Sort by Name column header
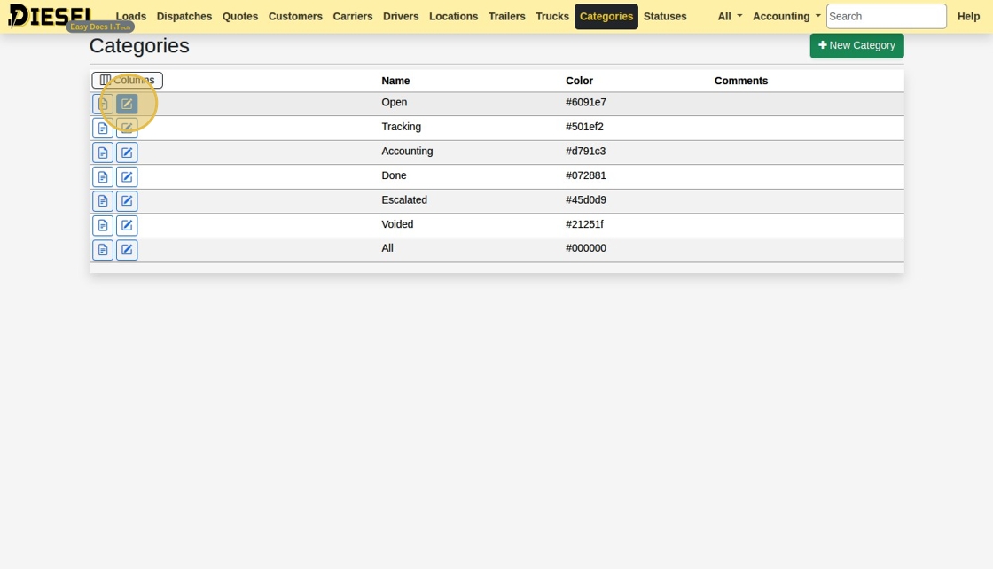993x569 pixels. click(x=395, y=81)
